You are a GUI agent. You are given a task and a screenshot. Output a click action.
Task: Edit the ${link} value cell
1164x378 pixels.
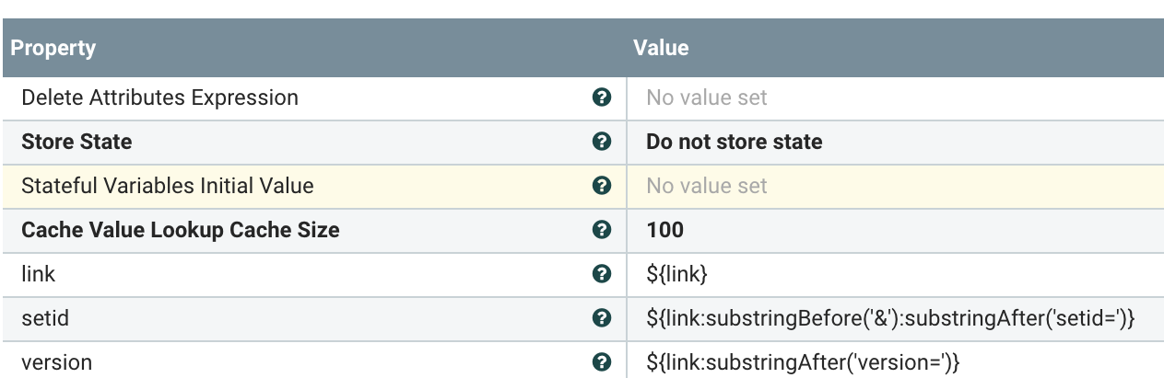676,274
